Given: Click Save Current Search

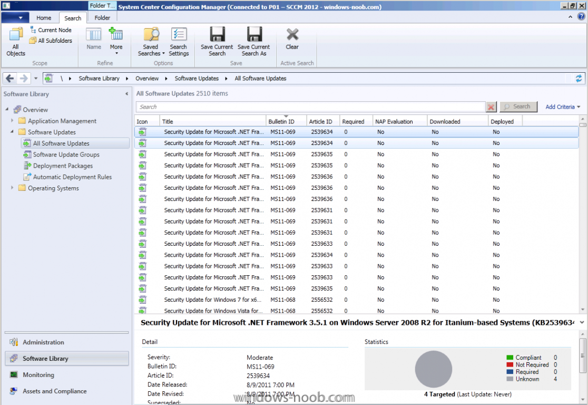Looking at the screenshot, I should coord(217,41).
